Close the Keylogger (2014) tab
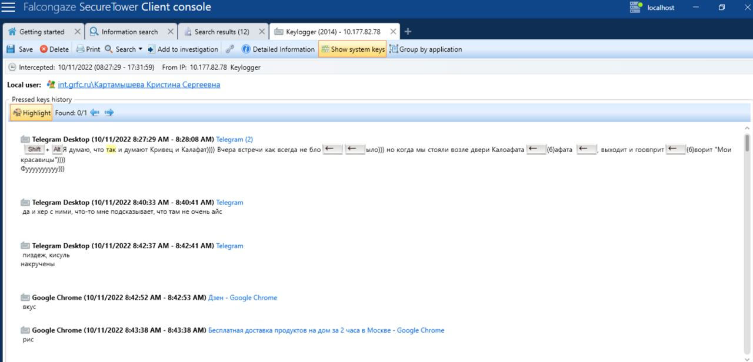 click(x=392, y=32)
